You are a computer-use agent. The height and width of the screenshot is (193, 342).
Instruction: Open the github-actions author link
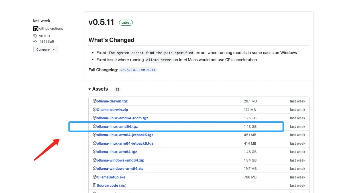coord(51,28)
